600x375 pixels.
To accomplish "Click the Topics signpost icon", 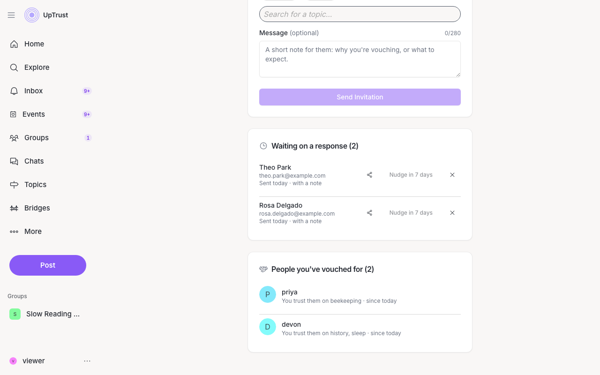I will click(x=14, y=185).
